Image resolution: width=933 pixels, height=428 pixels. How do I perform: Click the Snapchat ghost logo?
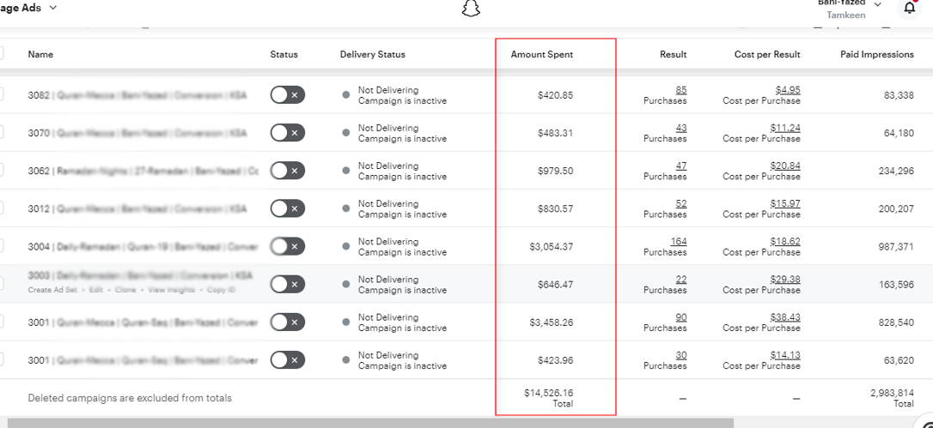(471, 9)
